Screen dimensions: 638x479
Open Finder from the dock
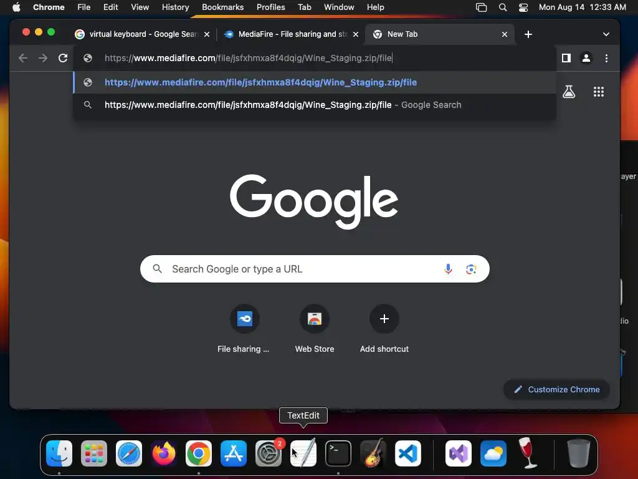[x=59, y=453]
